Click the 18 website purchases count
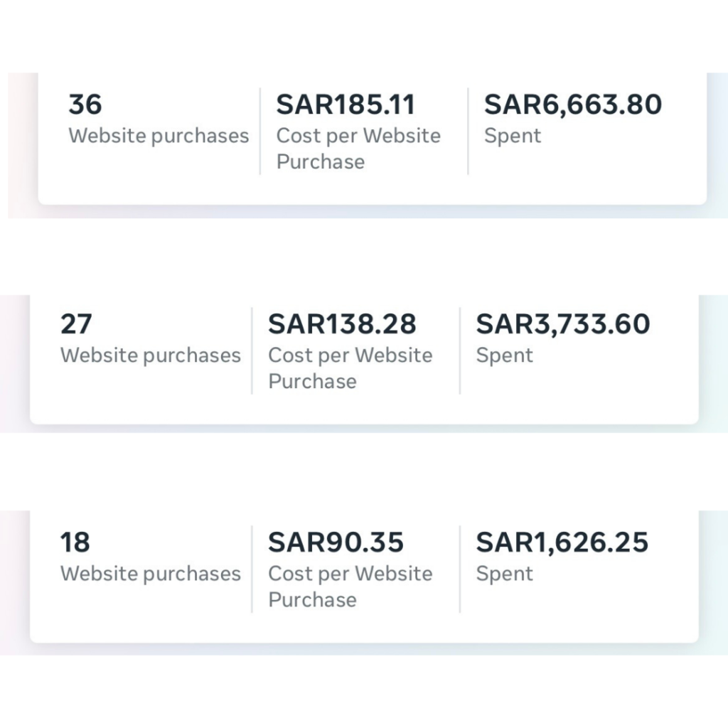728x728 pixels. 75,542
